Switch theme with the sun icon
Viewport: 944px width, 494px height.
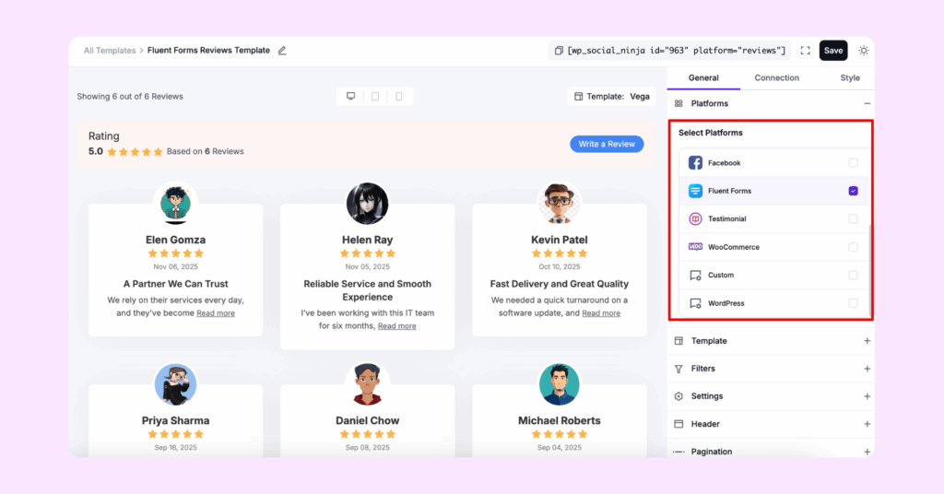pos(863,51)
